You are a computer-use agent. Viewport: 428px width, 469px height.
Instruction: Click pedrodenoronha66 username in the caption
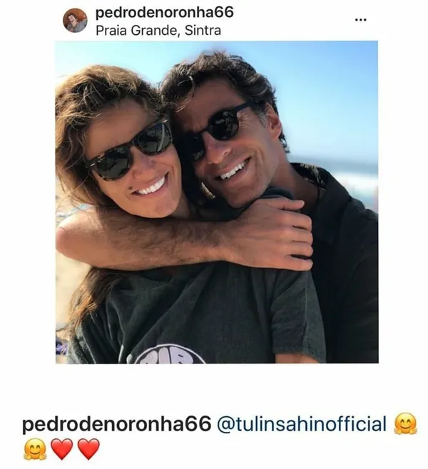coord(117,424)
